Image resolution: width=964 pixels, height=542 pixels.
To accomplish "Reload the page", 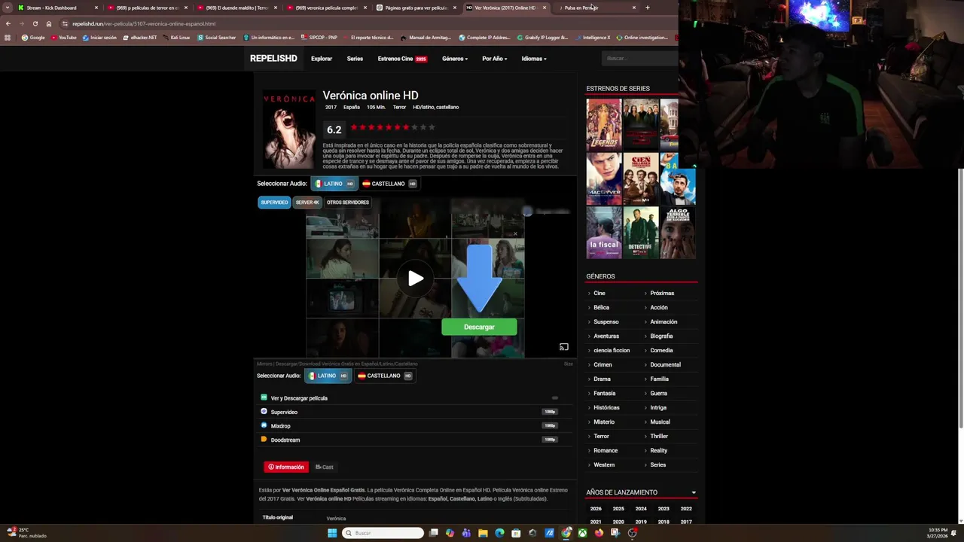I will [35, 23].
